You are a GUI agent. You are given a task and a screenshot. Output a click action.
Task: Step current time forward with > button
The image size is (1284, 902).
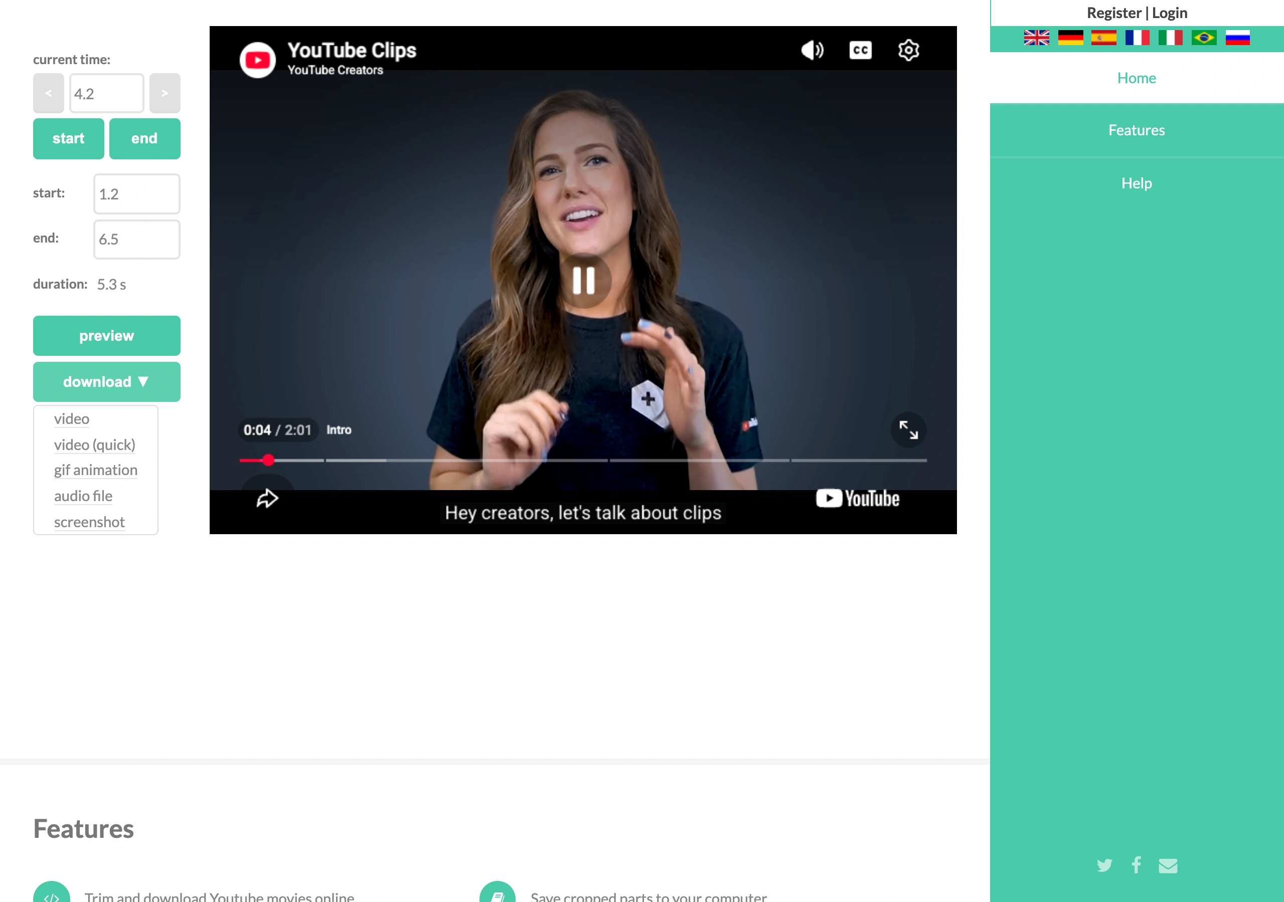point(165,93)
